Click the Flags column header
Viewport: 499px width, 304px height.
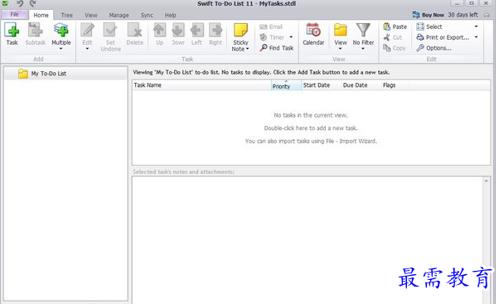(x=395, y=85)
